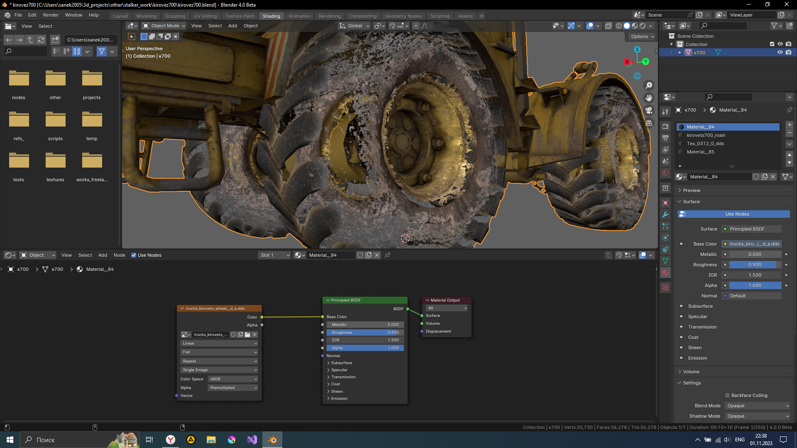Open the Modifiers wrench properties tab

[665, 214]
